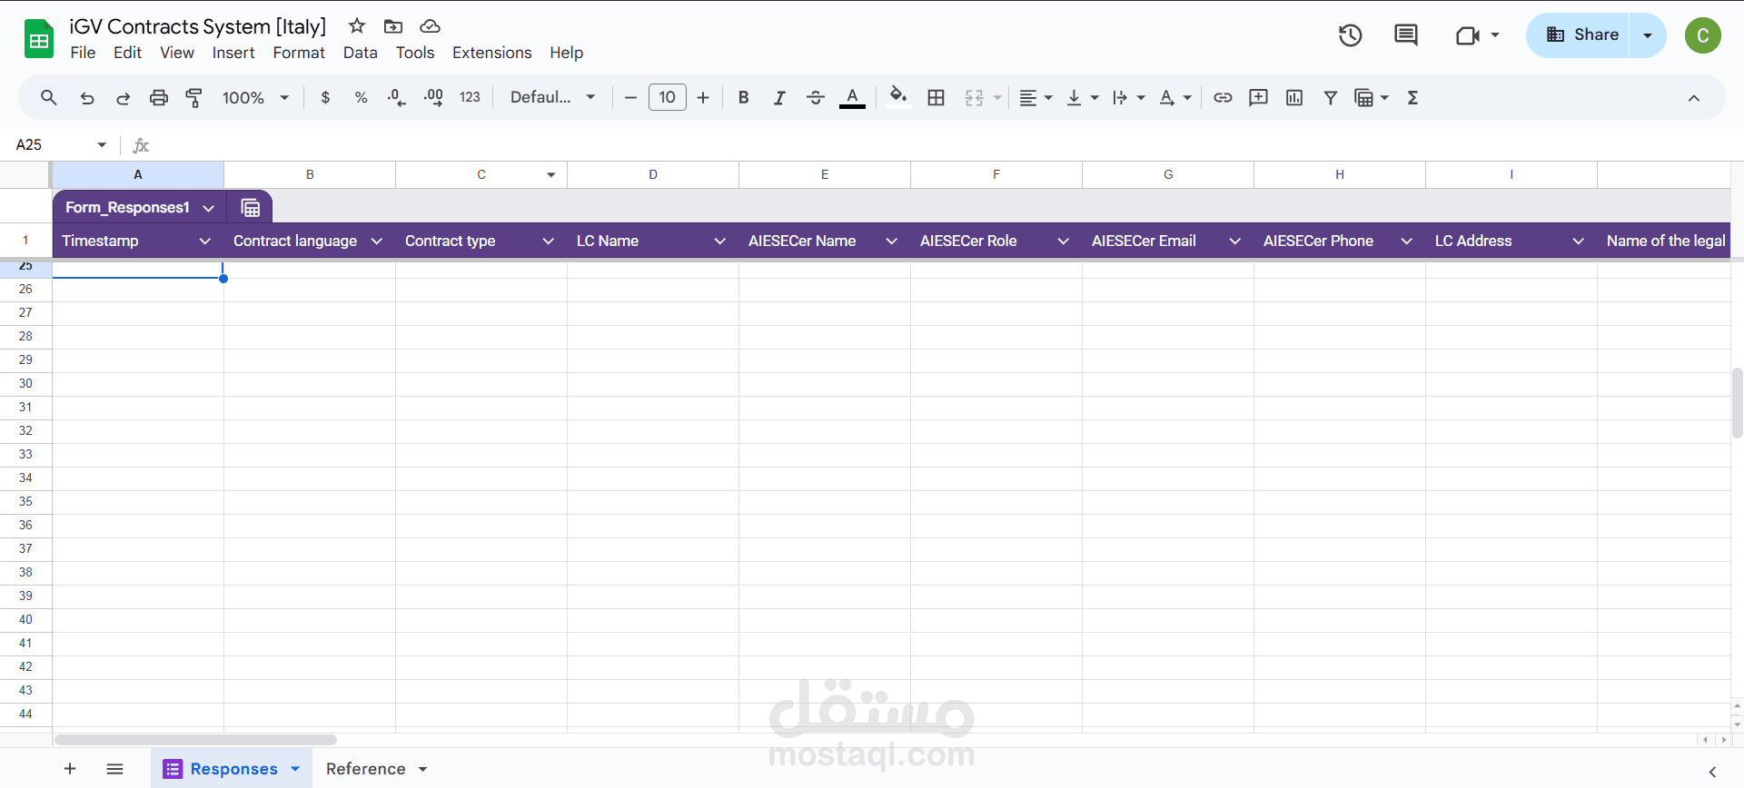Open the Help menu
This screenshot has height=788, width=1744.
[x=566, y=53]
